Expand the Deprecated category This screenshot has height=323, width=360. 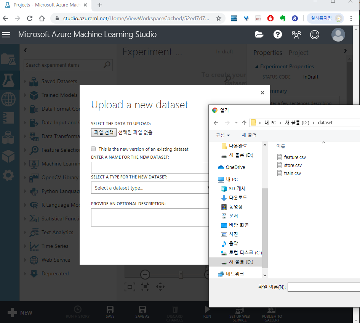pos(25,273)
